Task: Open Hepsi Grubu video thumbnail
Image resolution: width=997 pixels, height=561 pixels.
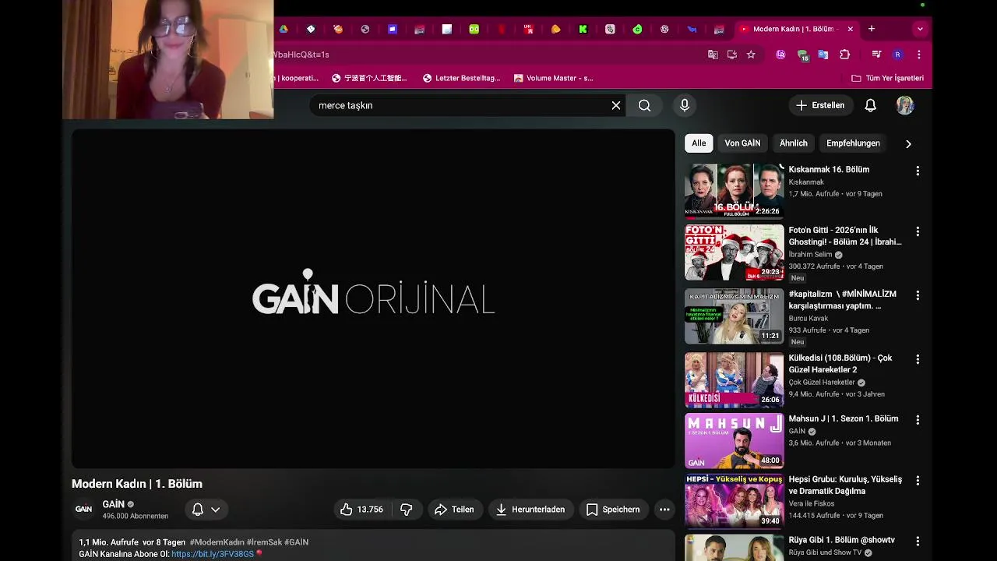Action: [x=734, y=501]
